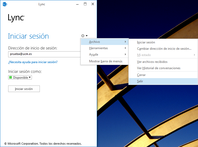The height and width of the screenshot is (147, 198).
Task: Open the Ayuda submenu
Action: [105, 54]
